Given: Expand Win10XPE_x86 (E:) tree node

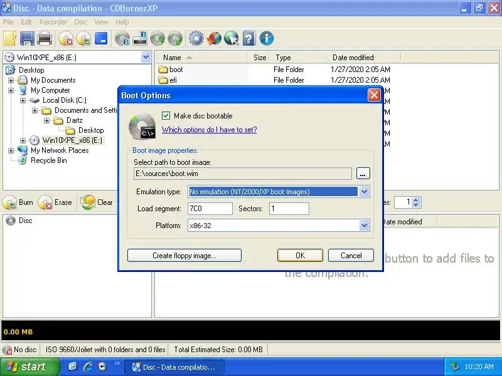Looking at the screenshot, I should [x=23, y=140].
